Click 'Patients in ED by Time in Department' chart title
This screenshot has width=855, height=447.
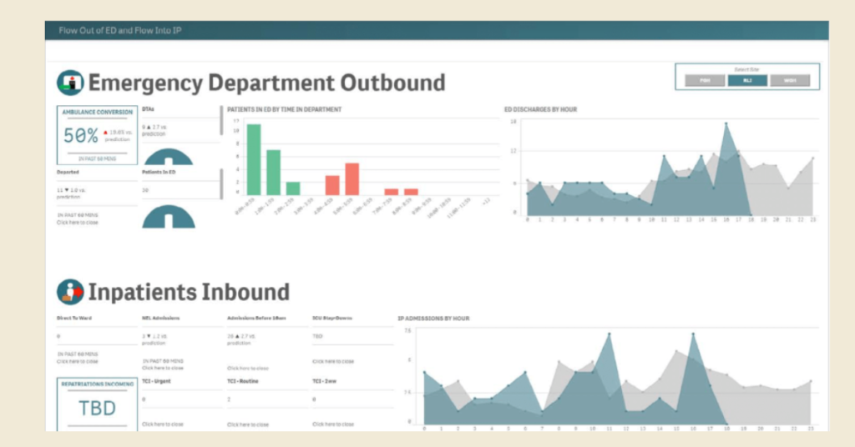(x=284, y=109)
